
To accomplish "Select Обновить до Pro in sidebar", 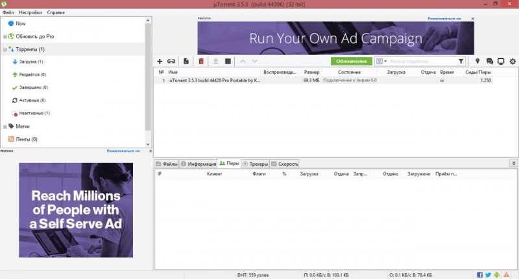I will click(x=34, y=36).
